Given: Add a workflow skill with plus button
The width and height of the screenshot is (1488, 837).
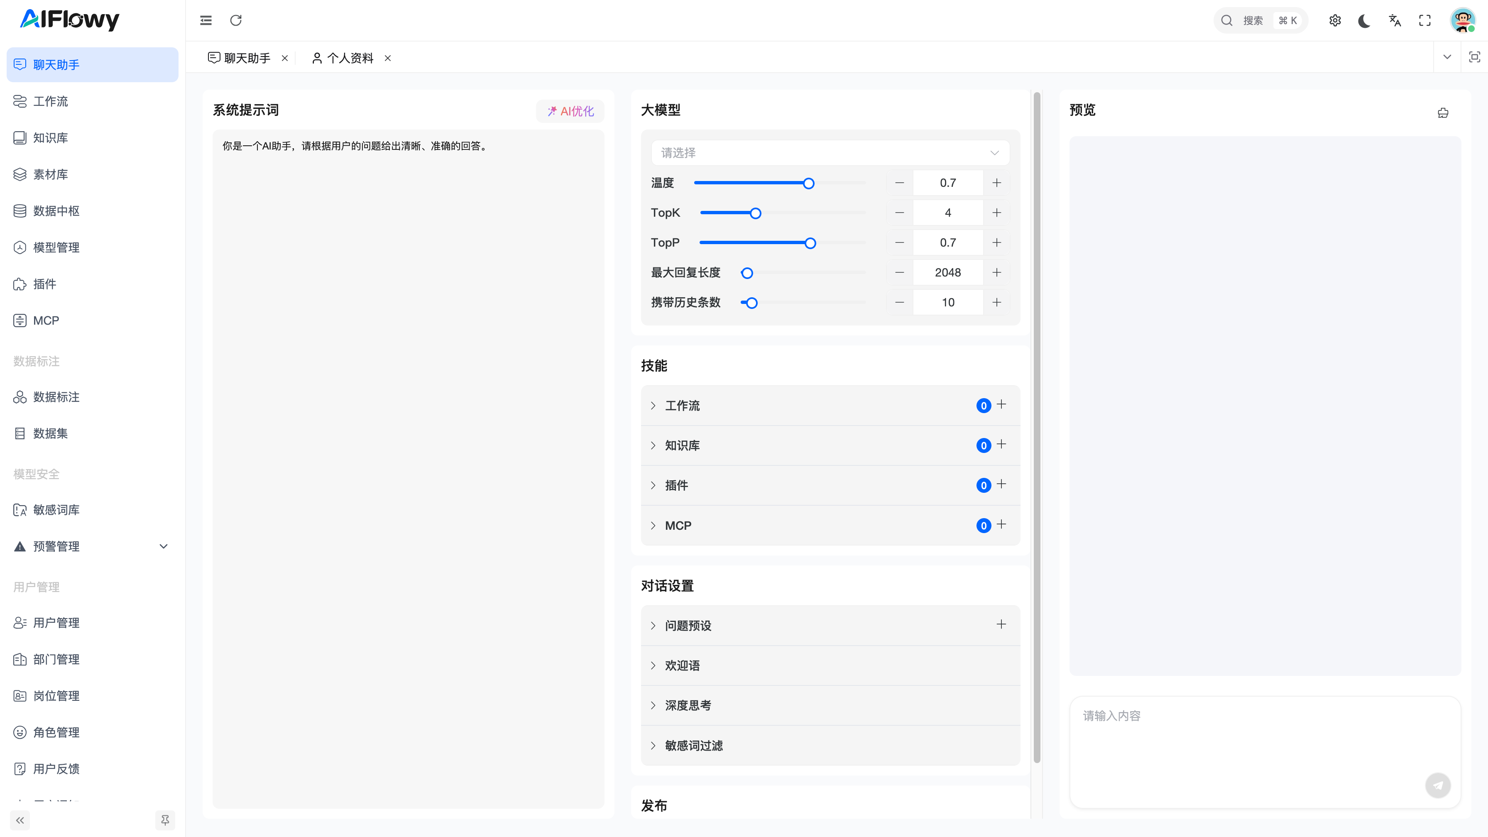Looking at the screenshot, I should (x=1001, y=404).
